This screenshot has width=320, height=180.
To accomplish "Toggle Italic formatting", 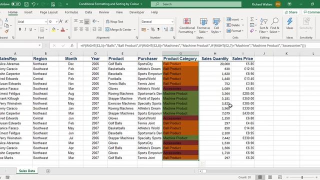I will pos(25,29).
